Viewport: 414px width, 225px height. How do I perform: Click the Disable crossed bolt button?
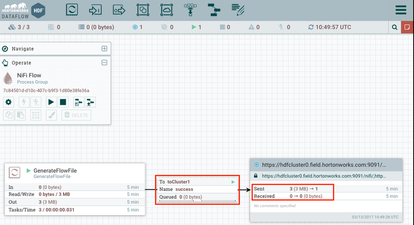36,102
